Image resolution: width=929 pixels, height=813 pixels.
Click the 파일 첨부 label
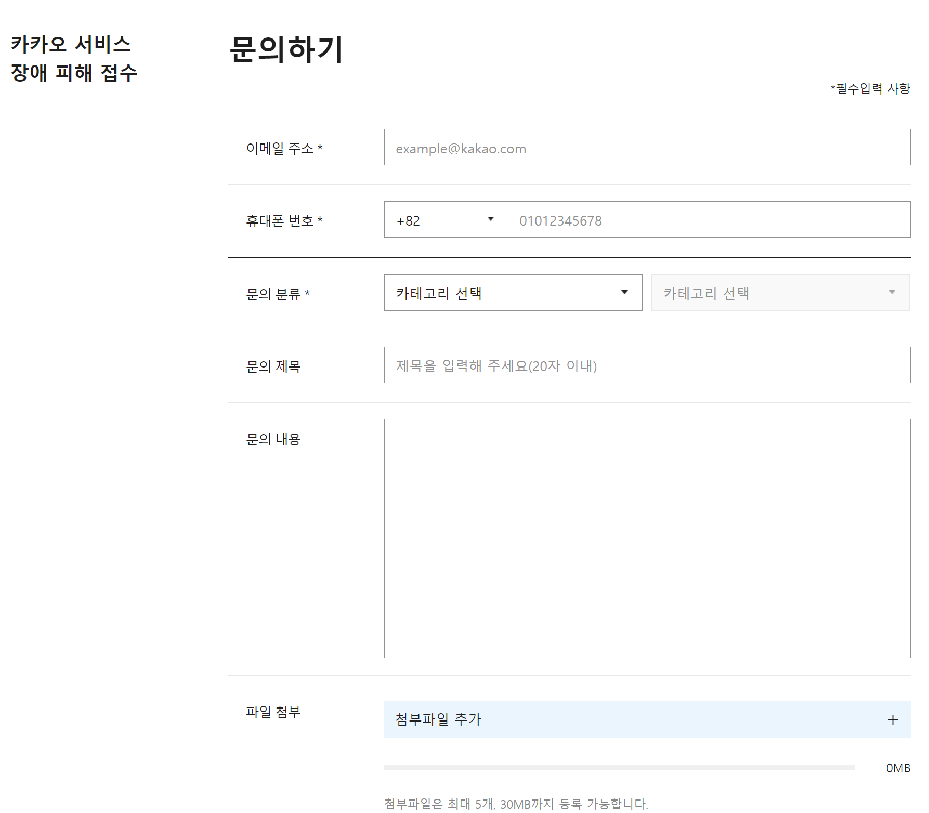[x=273, y=712]
